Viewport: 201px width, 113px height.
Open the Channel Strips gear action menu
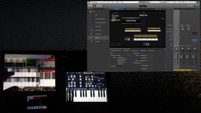click(x=198, y=9)
